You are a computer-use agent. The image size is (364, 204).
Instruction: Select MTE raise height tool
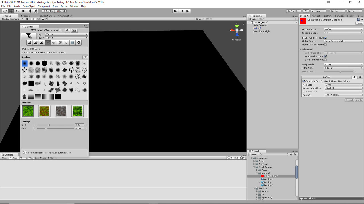[x=30, y=43]
